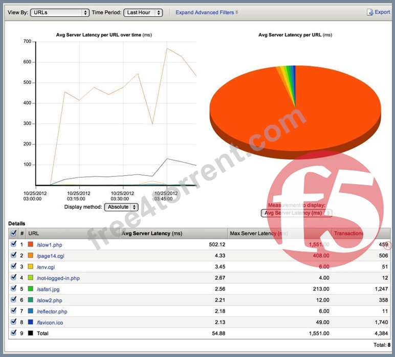Screen dimensions: 395x357
Task: Expand Advanced Filters link
Action: click(207, 12)
